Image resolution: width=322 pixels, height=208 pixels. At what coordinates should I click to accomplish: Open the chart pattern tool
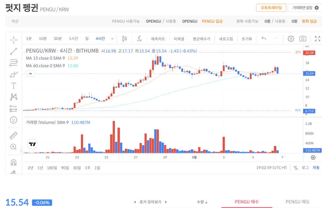tap(14, 97)
